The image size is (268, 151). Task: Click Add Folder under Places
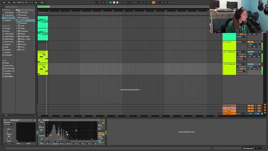(9, 76)
